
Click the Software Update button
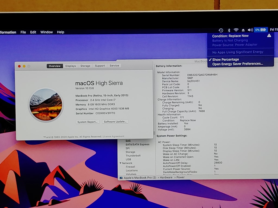coord(115,122)
